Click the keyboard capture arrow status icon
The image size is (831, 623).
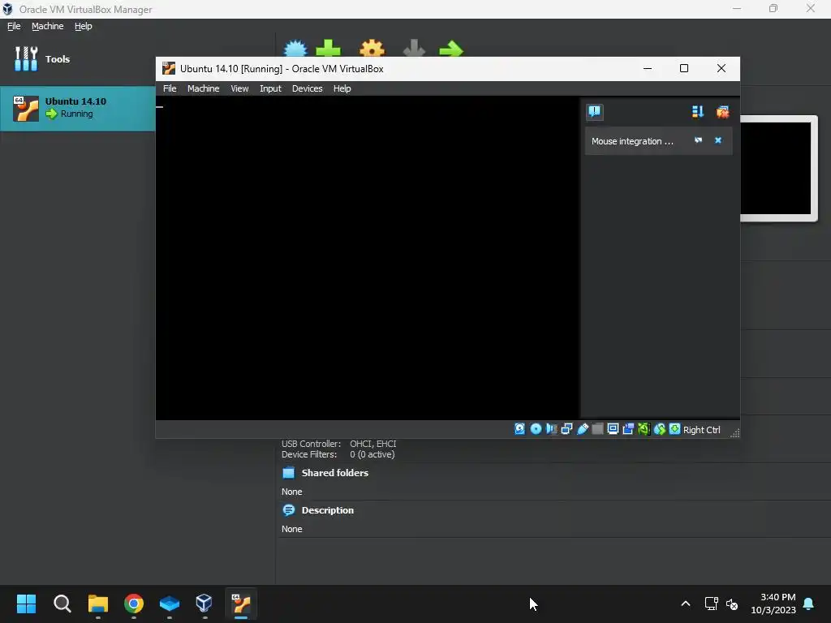(x=674, y=429)
